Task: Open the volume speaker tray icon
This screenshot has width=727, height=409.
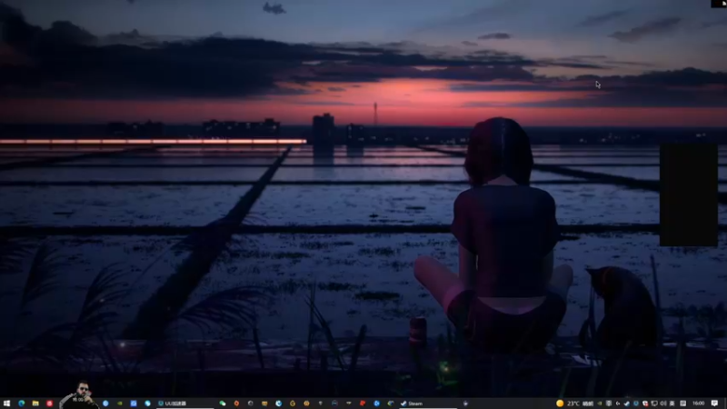Action: 663,404
